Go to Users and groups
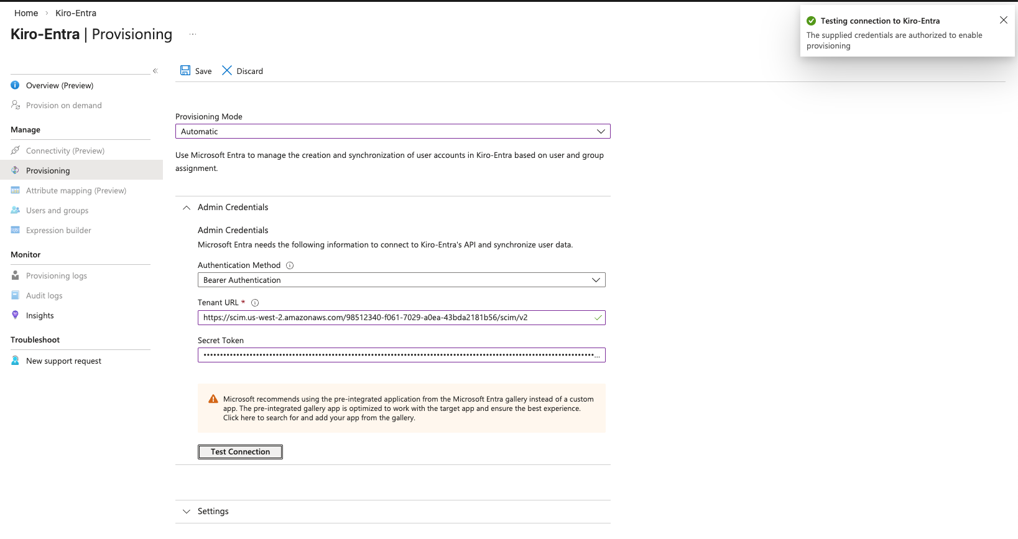This screenshot has width=1018, height=539. pyautogui.click(x=57, y=211)
